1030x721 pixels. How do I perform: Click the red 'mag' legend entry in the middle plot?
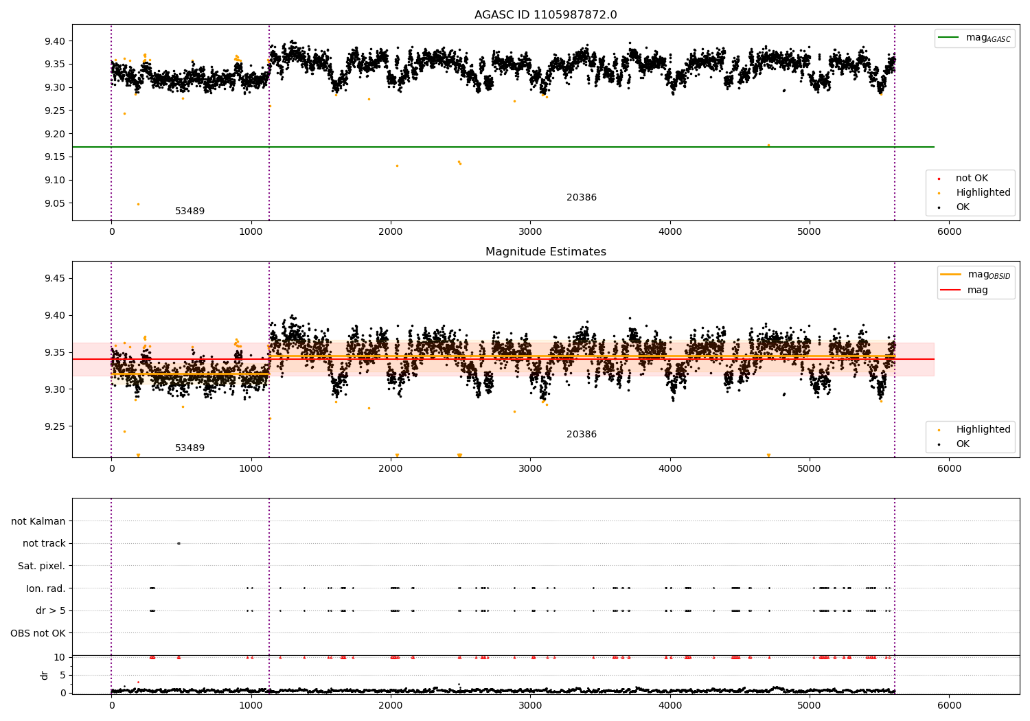[x=977, y=290]
